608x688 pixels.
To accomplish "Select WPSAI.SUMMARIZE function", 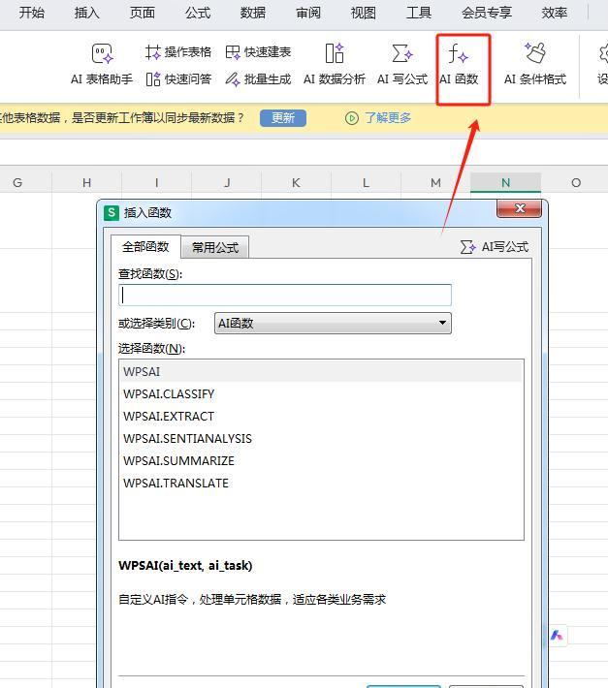I will click(321, 460).
